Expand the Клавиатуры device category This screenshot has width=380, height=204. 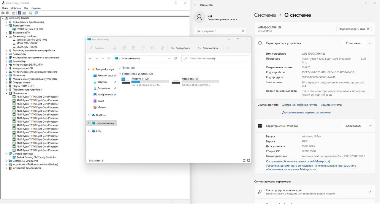pos(7,54)
